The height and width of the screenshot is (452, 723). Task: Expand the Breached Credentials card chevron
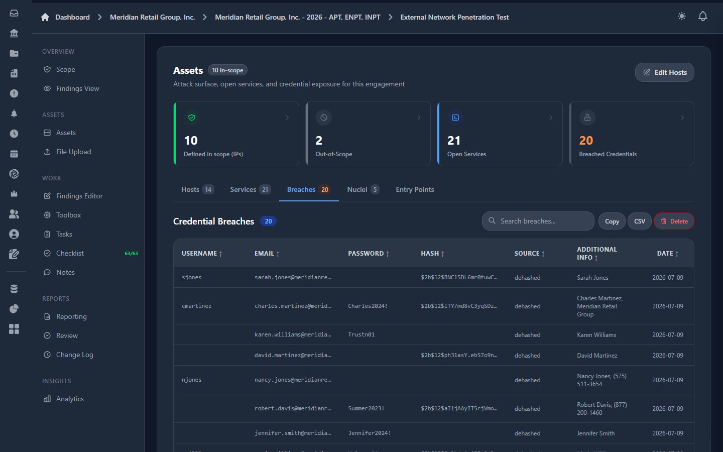click(x=682, y=118)
